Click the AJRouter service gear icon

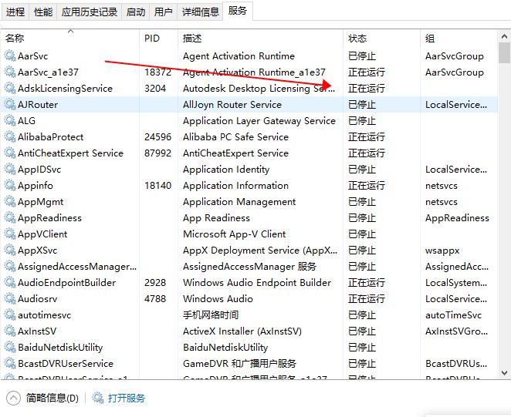pyautogui.click(x=9, y=104)
